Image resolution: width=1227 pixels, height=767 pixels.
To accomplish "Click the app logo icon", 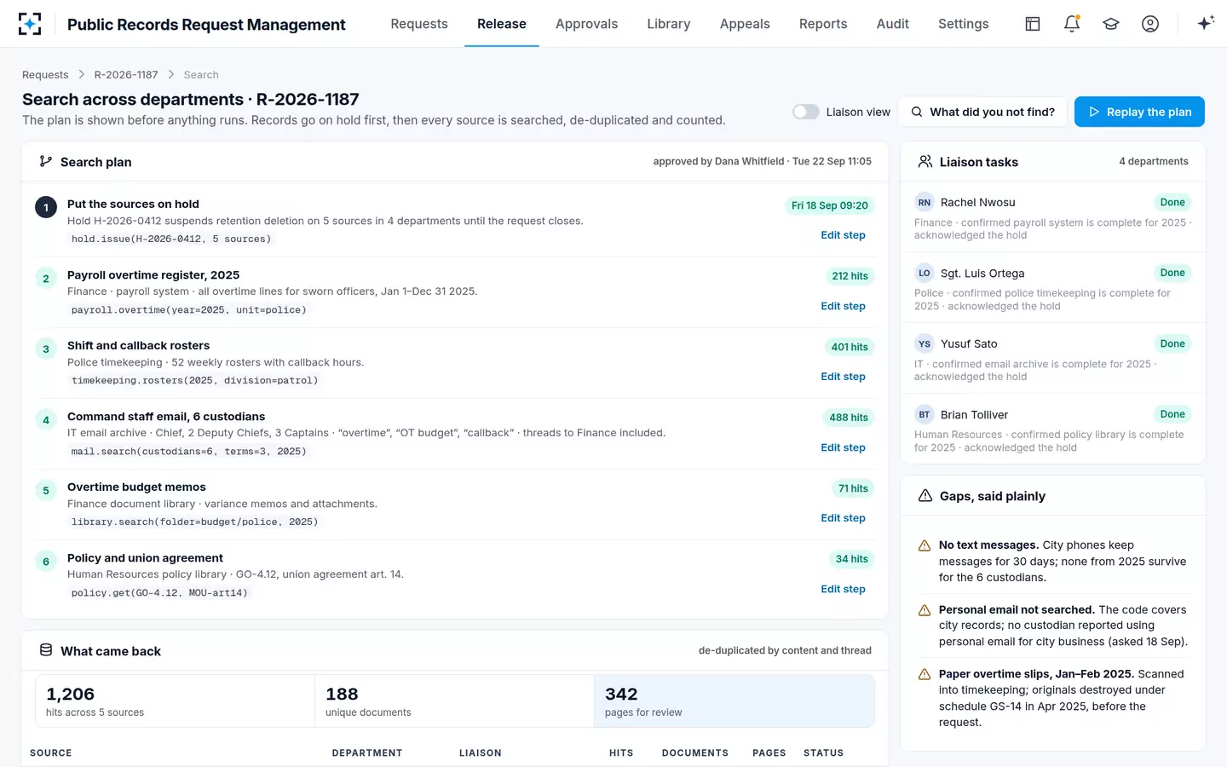I will pyautogui.click(x=30, y=24).
